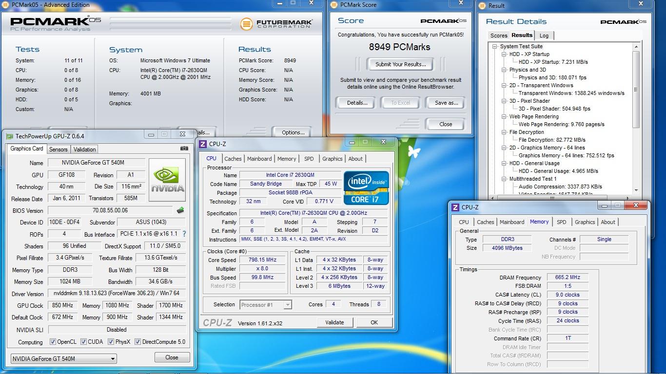Open the NVIDIA GeForce GT 540M GPU dropdown
Image resolution: width=666 pixels, height=374 pixels.
(x=64, y=359)
